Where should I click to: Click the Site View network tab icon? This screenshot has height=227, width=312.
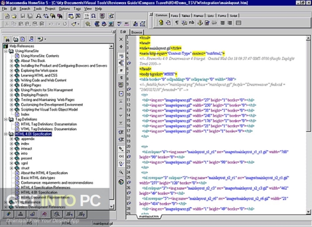(20, 214)
